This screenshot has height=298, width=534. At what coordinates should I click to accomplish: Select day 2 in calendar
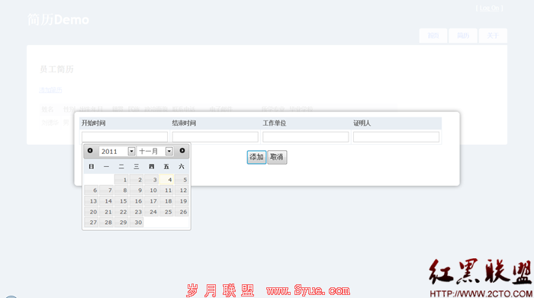pos(137,180)
